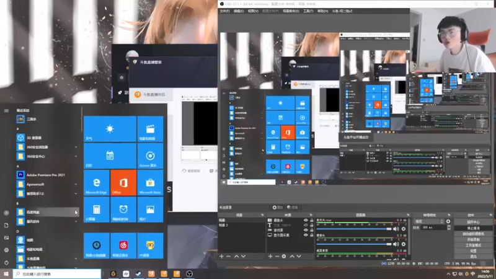Image resolution: width=496 pixels, height=279 pixels.
Task: Launch the Microsoft Edge tile
Action: coord(97,182)
